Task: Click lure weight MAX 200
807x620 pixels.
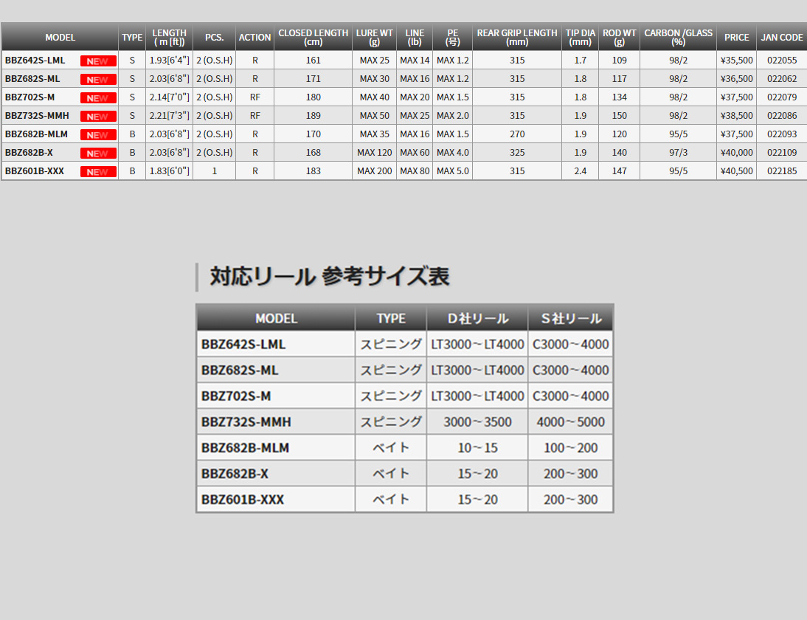Action: 374,171
